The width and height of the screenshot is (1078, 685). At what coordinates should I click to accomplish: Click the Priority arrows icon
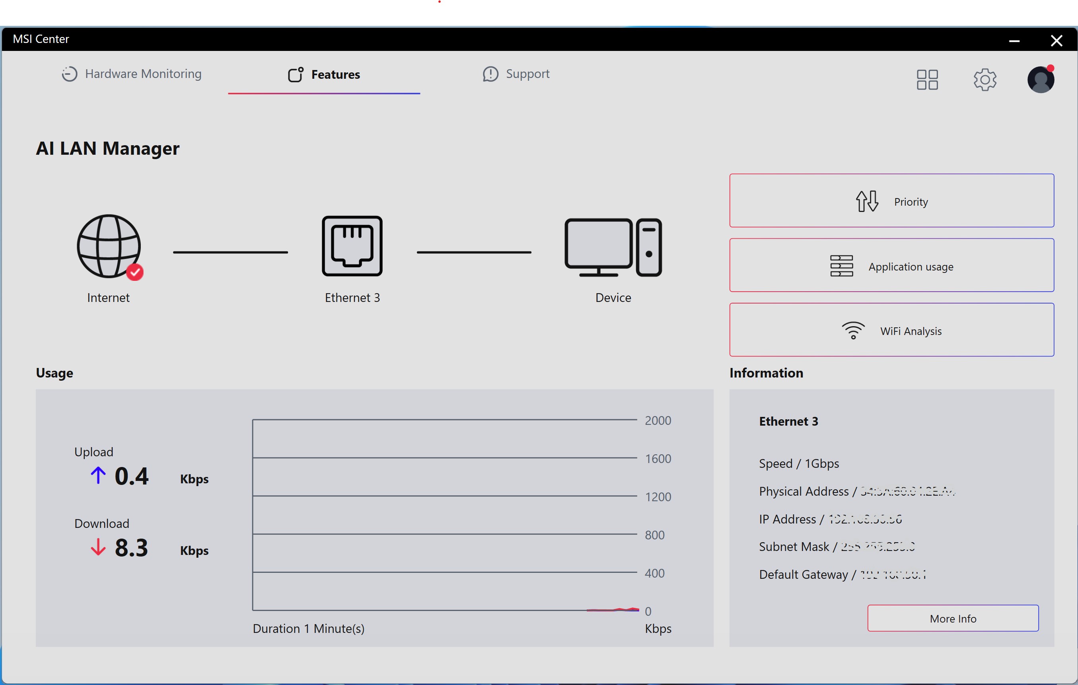(x=867, y=201)
